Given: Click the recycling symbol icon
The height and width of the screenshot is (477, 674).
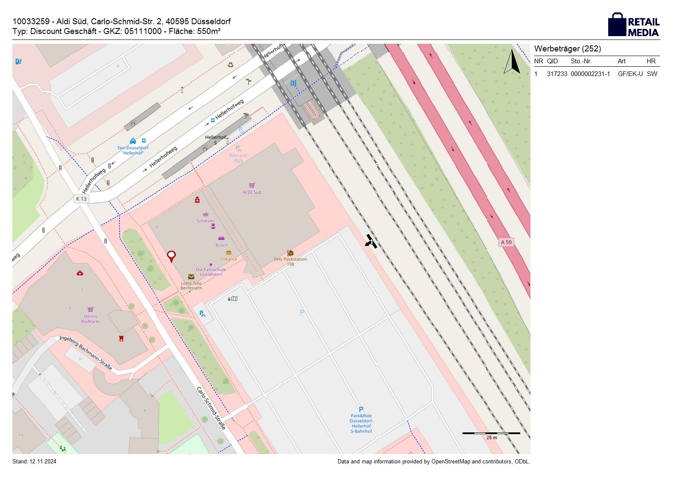Looking at the screenshot, I should (230, 65).
